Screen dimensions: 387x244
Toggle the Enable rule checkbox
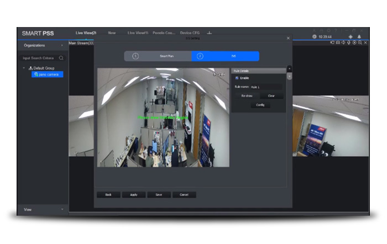click(x=237, y=78)
